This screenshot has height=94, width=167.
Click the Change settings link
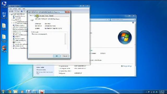(127, 66)
